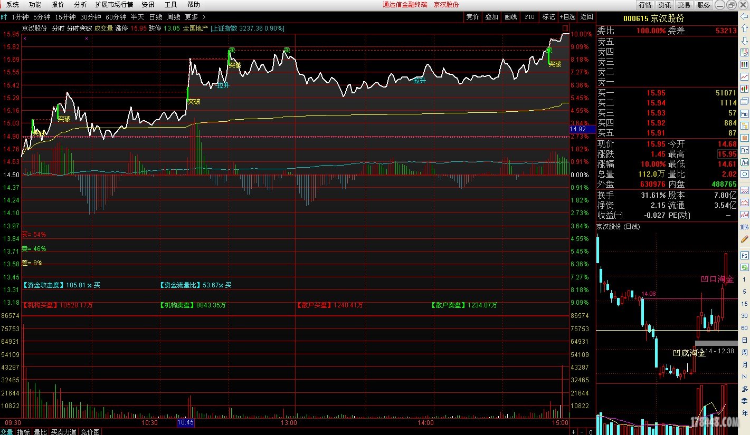Select the 1 minute period in right sidebar

pyautogui.click(x=745, y=279)
